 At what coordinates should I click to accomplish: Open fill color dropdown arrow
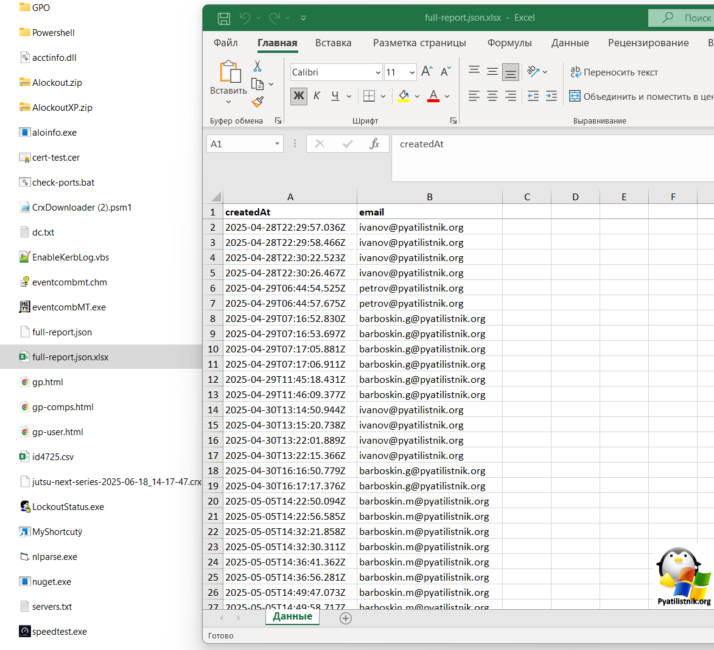[417, 96]
